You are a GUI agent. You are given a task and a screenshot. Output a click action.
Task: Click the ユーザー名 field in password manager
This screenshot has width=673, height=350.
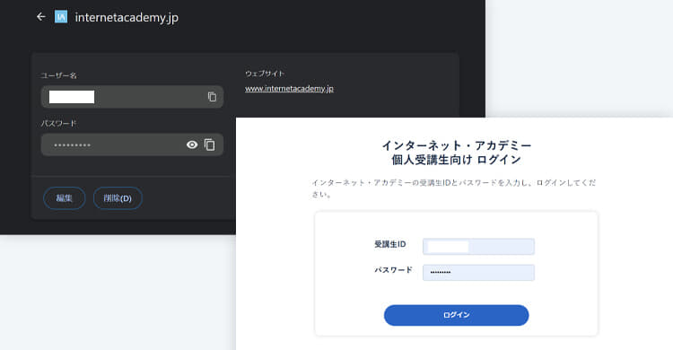click(x=132, y=97)
